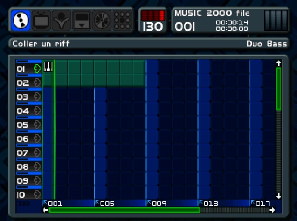The width and height of the screenshot is (297, 221).
Task: Select track number 03 label
Action: tap(23, 97)
